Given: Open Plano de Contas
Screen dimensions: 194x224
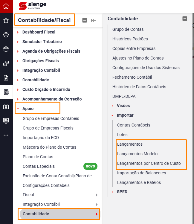Looking at the screenshot, I should 38,157.
